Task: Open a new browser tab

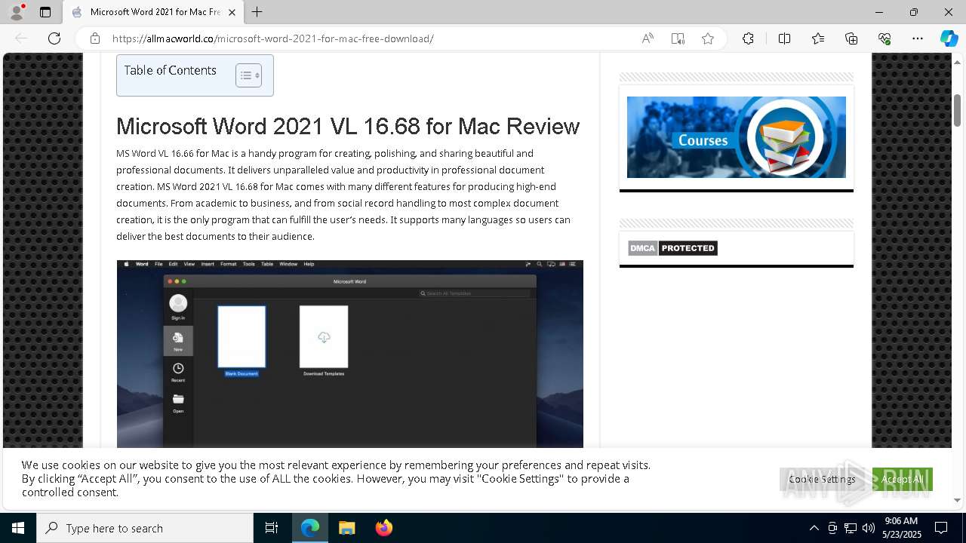Action: (257, 12)
